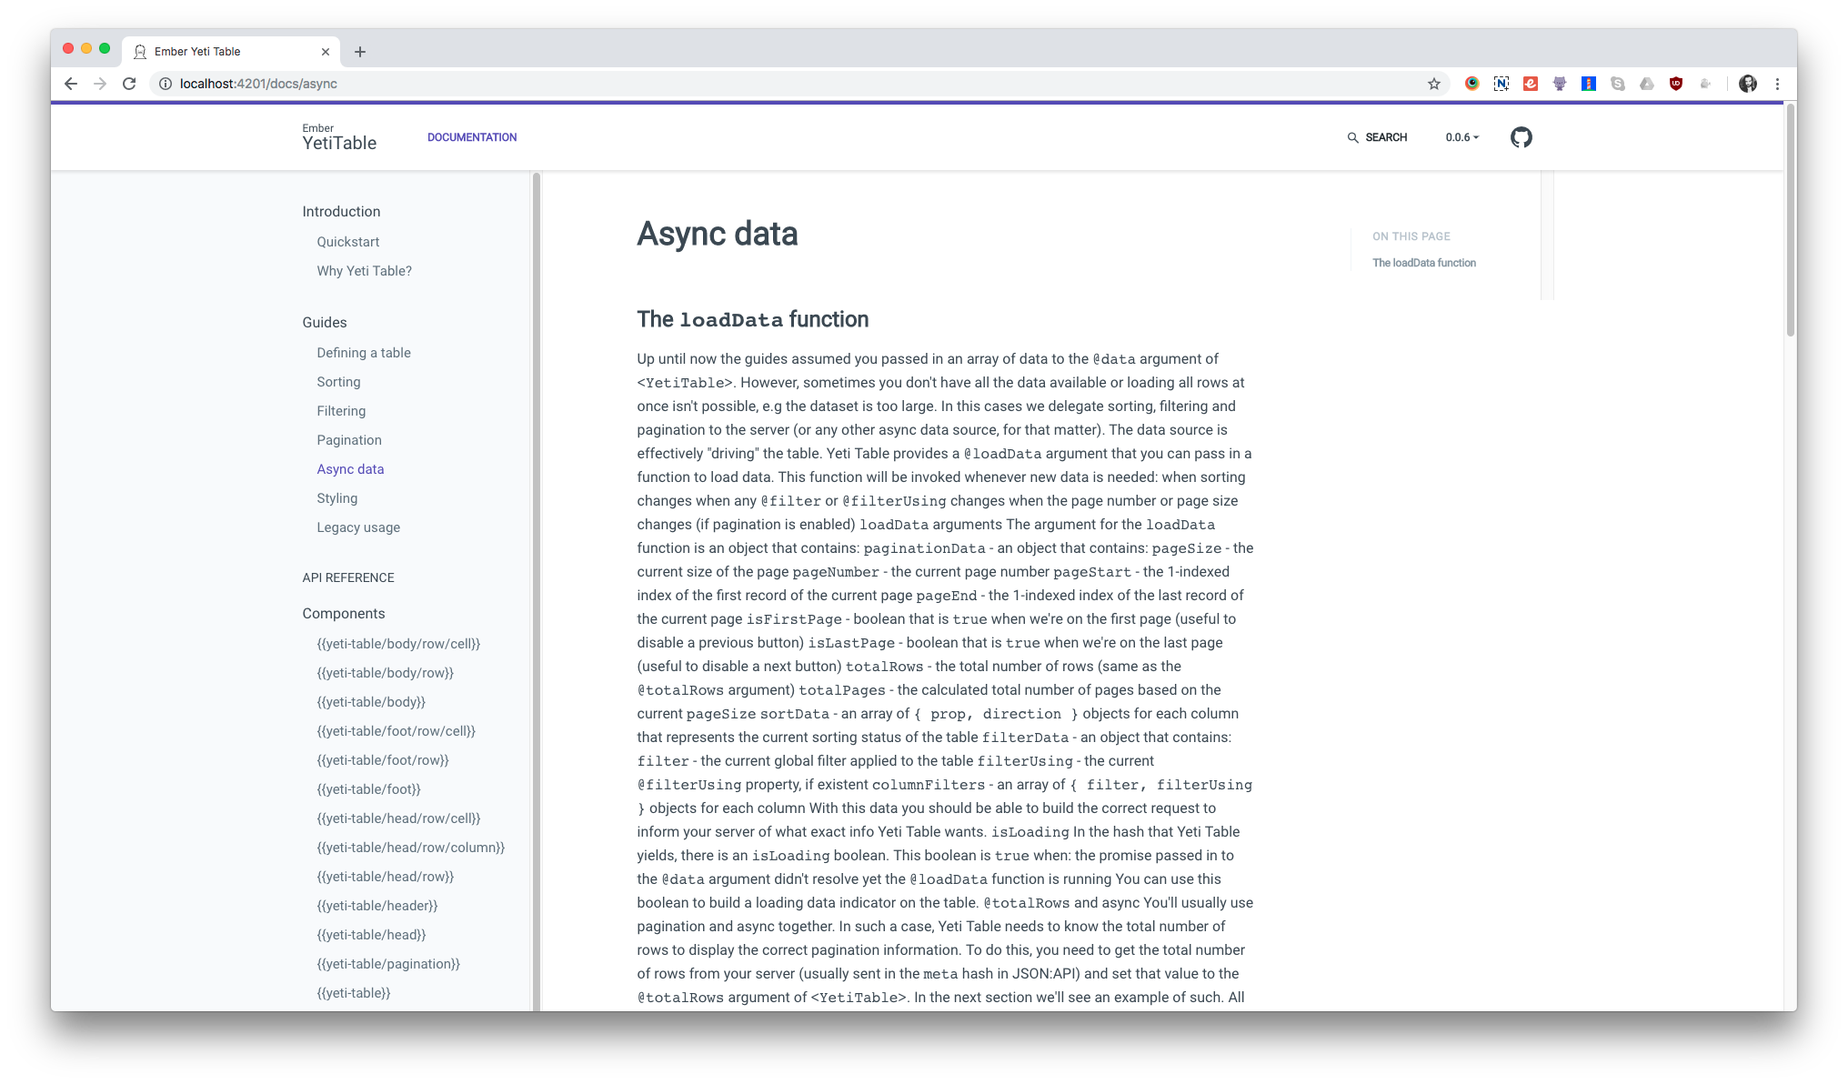This screenshot has width=1848, height=1084.
Task: Open {{yeti-table/foot/row/cell}} component reference
Action: pyautogui.click(x=397, y=731)
